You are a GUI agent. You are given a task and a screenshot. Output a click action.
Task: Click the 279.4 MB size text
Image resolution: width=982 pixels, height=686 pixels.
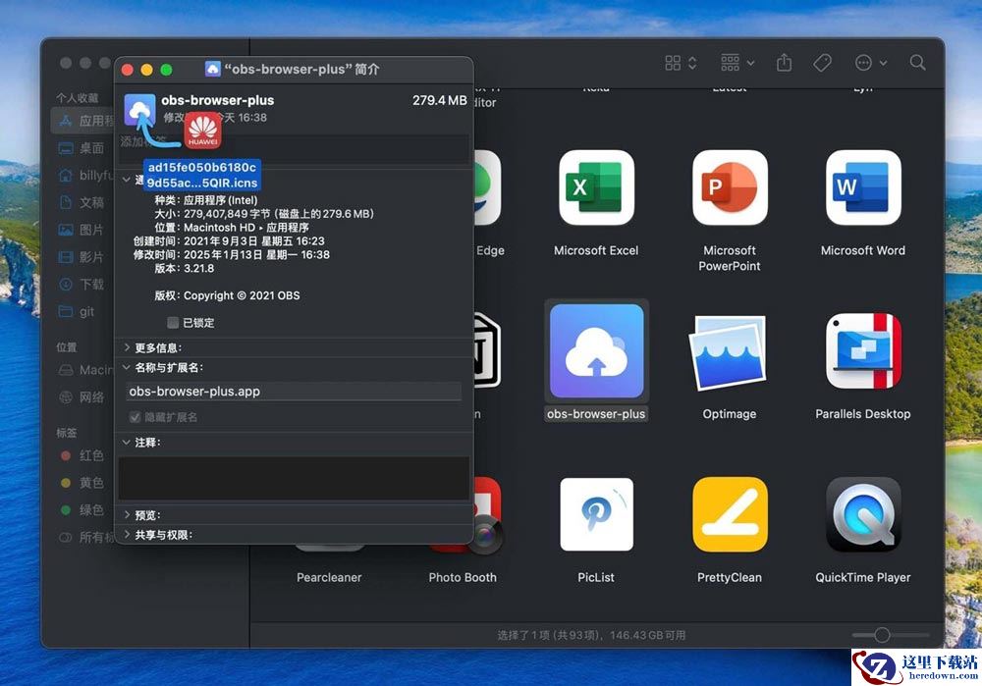click(439, 100)
